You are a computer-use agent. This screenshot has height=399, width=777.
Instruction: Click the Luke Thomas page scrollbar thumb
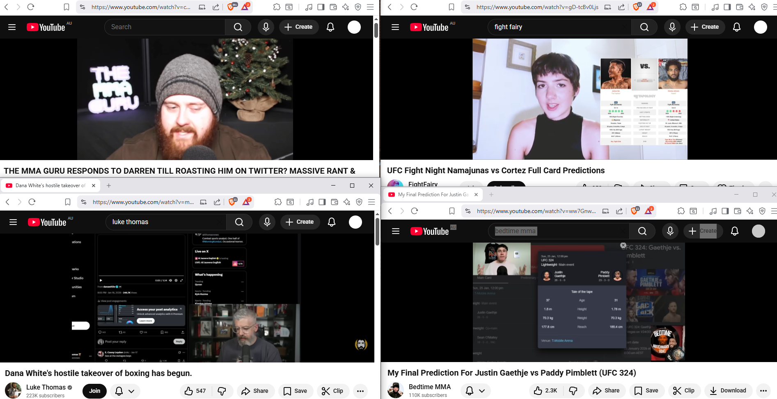377,231
